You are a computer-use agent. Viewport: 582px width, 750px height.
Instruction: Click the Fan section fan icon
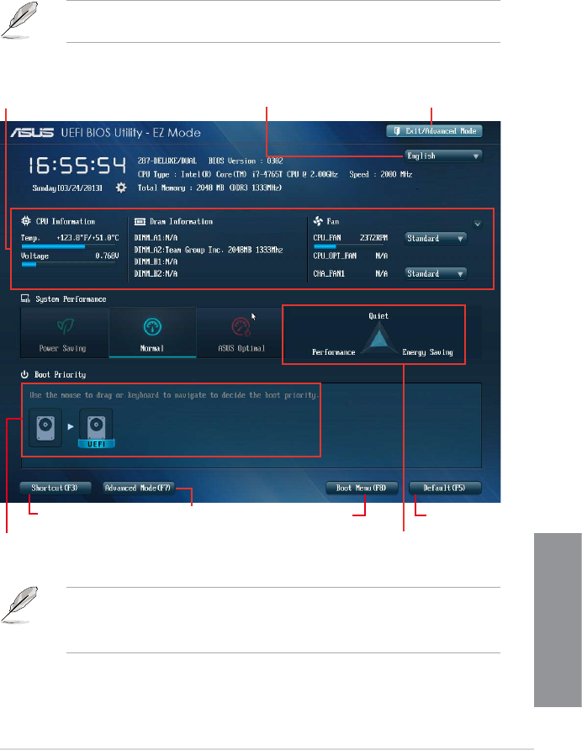318,221
